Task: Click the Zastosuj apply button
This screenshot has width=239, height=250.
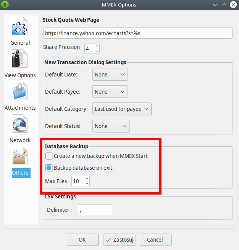Action: [119, 240]
